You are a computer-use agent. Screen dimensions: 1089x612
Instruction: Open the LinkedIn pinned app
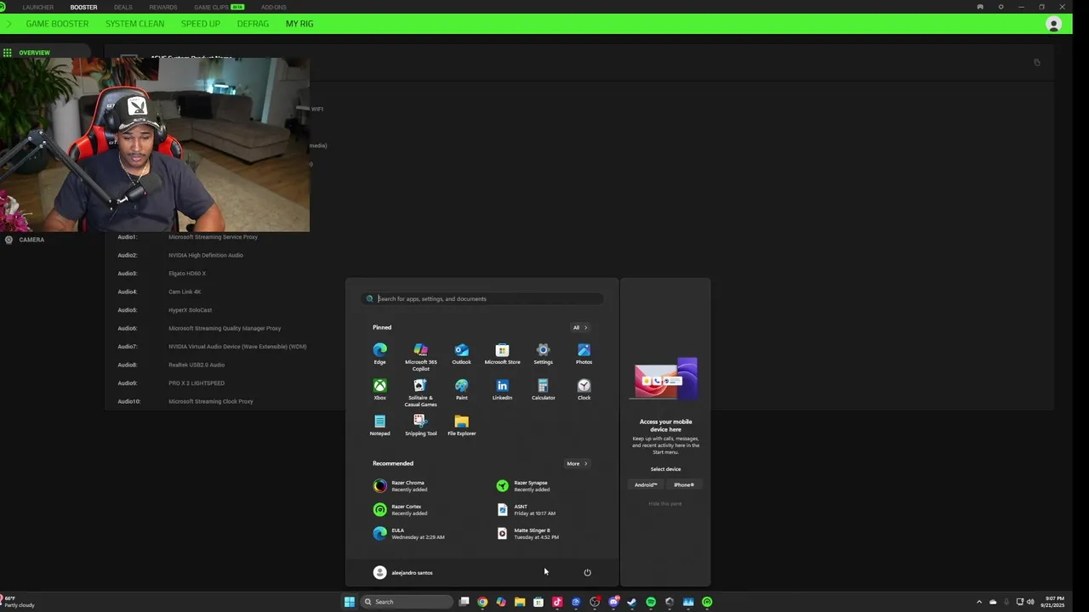coord(502,389)
